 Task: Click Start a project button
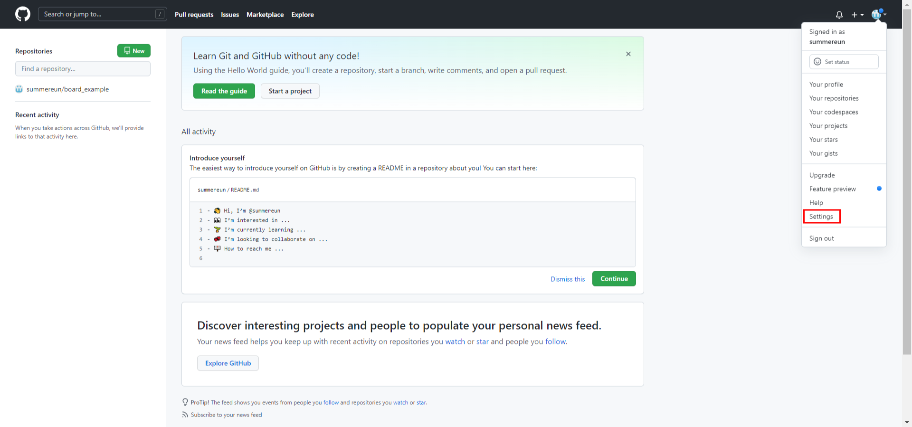(290, 91)
